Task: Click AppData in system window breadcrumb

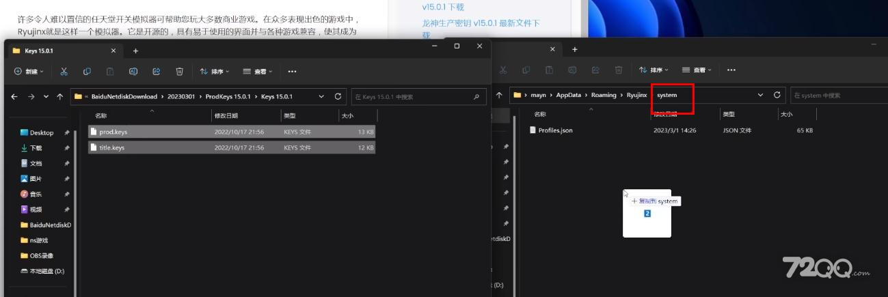Action: (x=569, y=95)
